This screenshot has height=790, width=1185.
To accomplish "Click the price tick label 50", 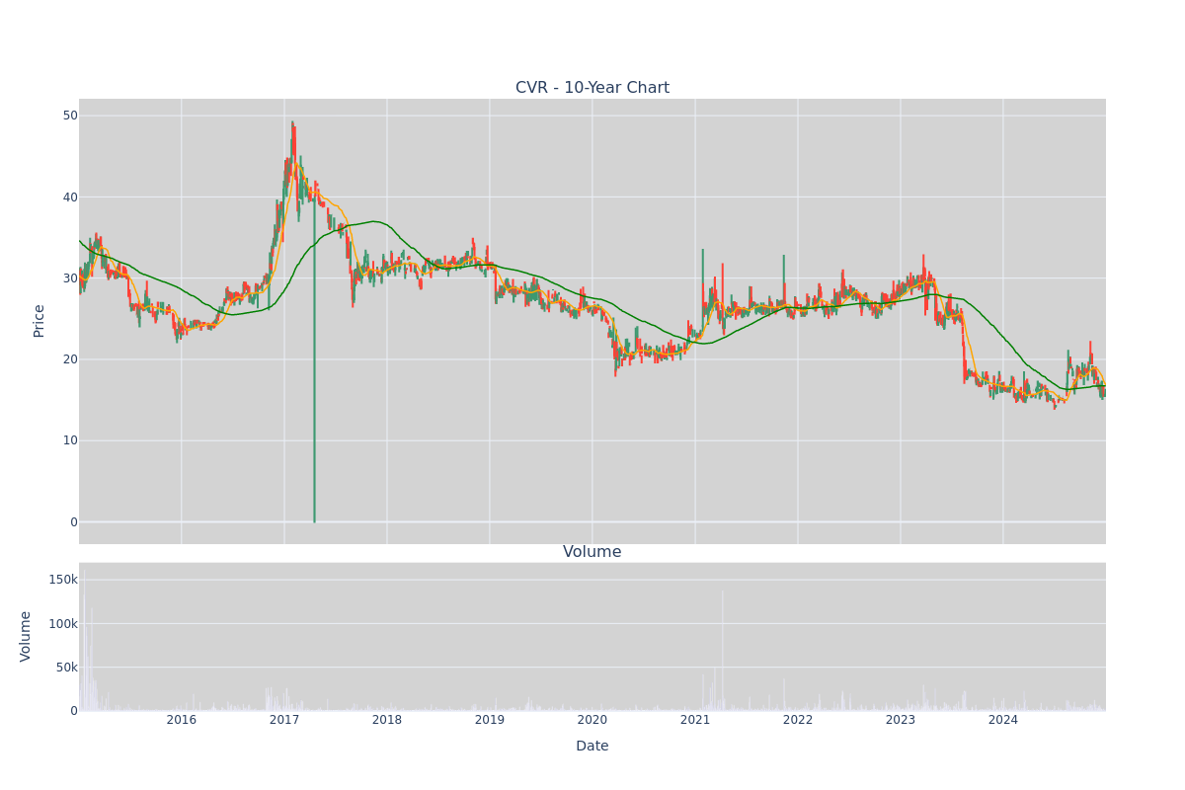I will pos(70,116).
